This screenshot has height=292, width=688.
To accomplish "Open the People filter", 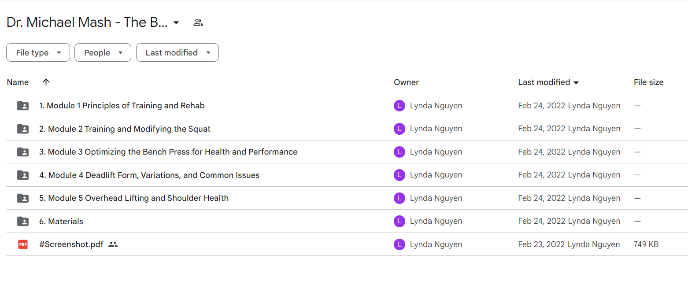I will click(x=103, y=52).
